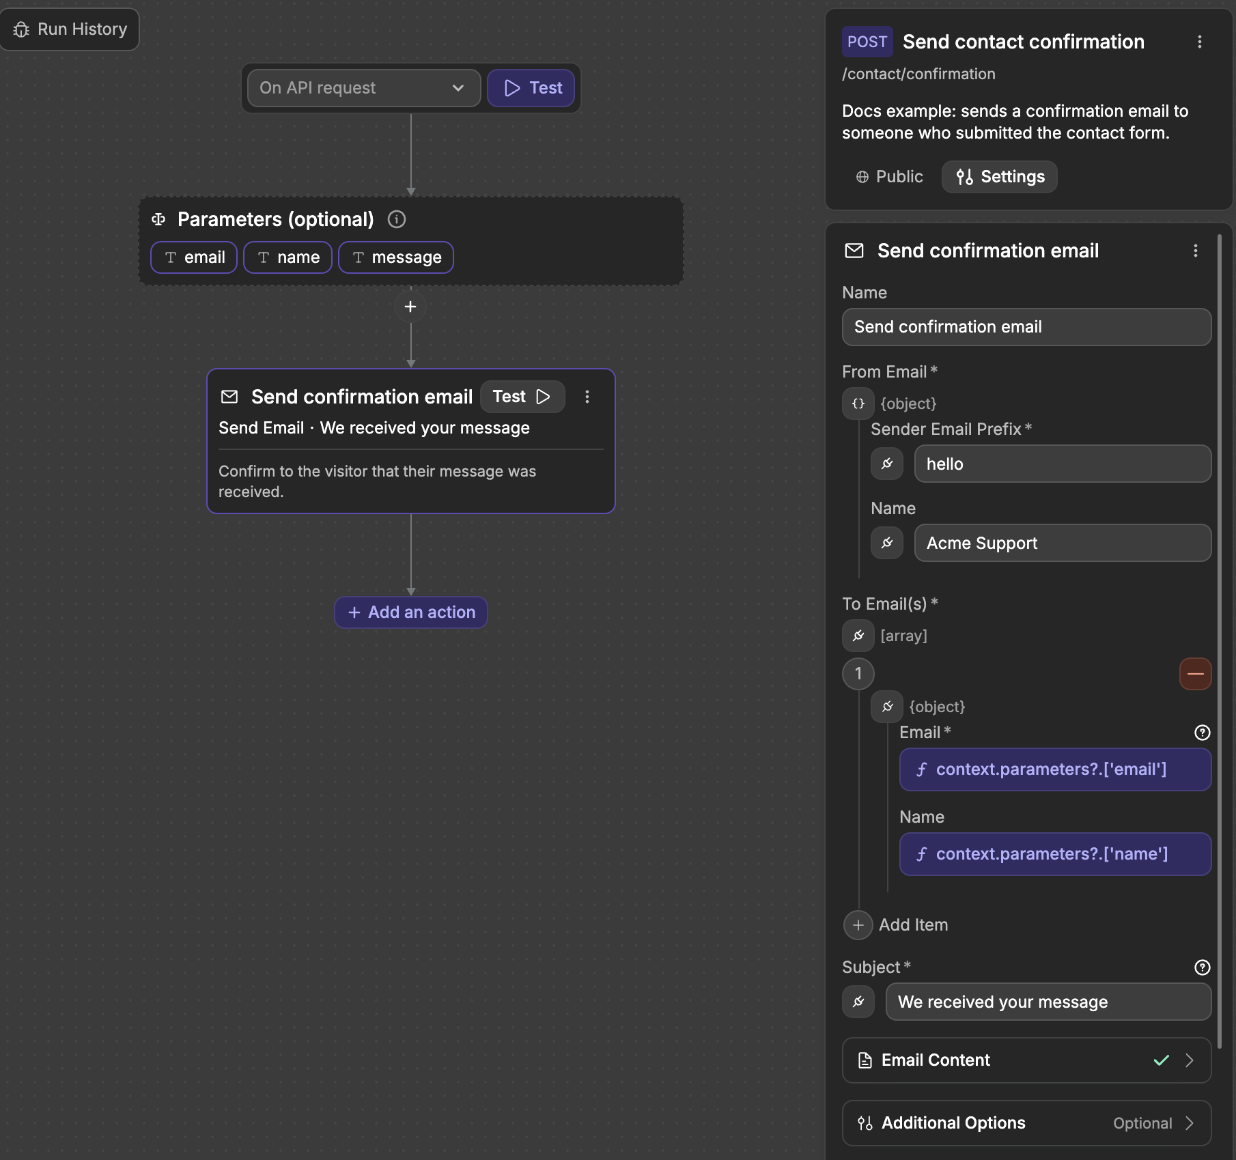Edit the Acme Support name field
1236x1160 pixels.
point(1063,543)
